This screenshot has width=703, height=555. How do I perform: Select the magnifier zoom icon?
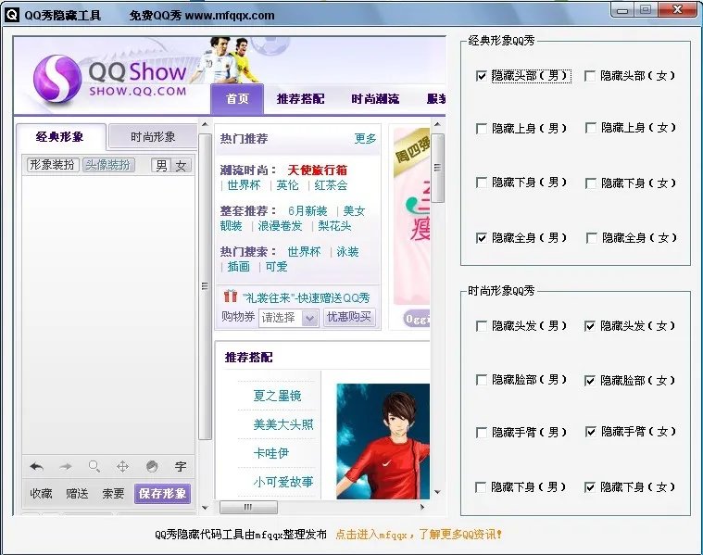(x=94, y=467)
